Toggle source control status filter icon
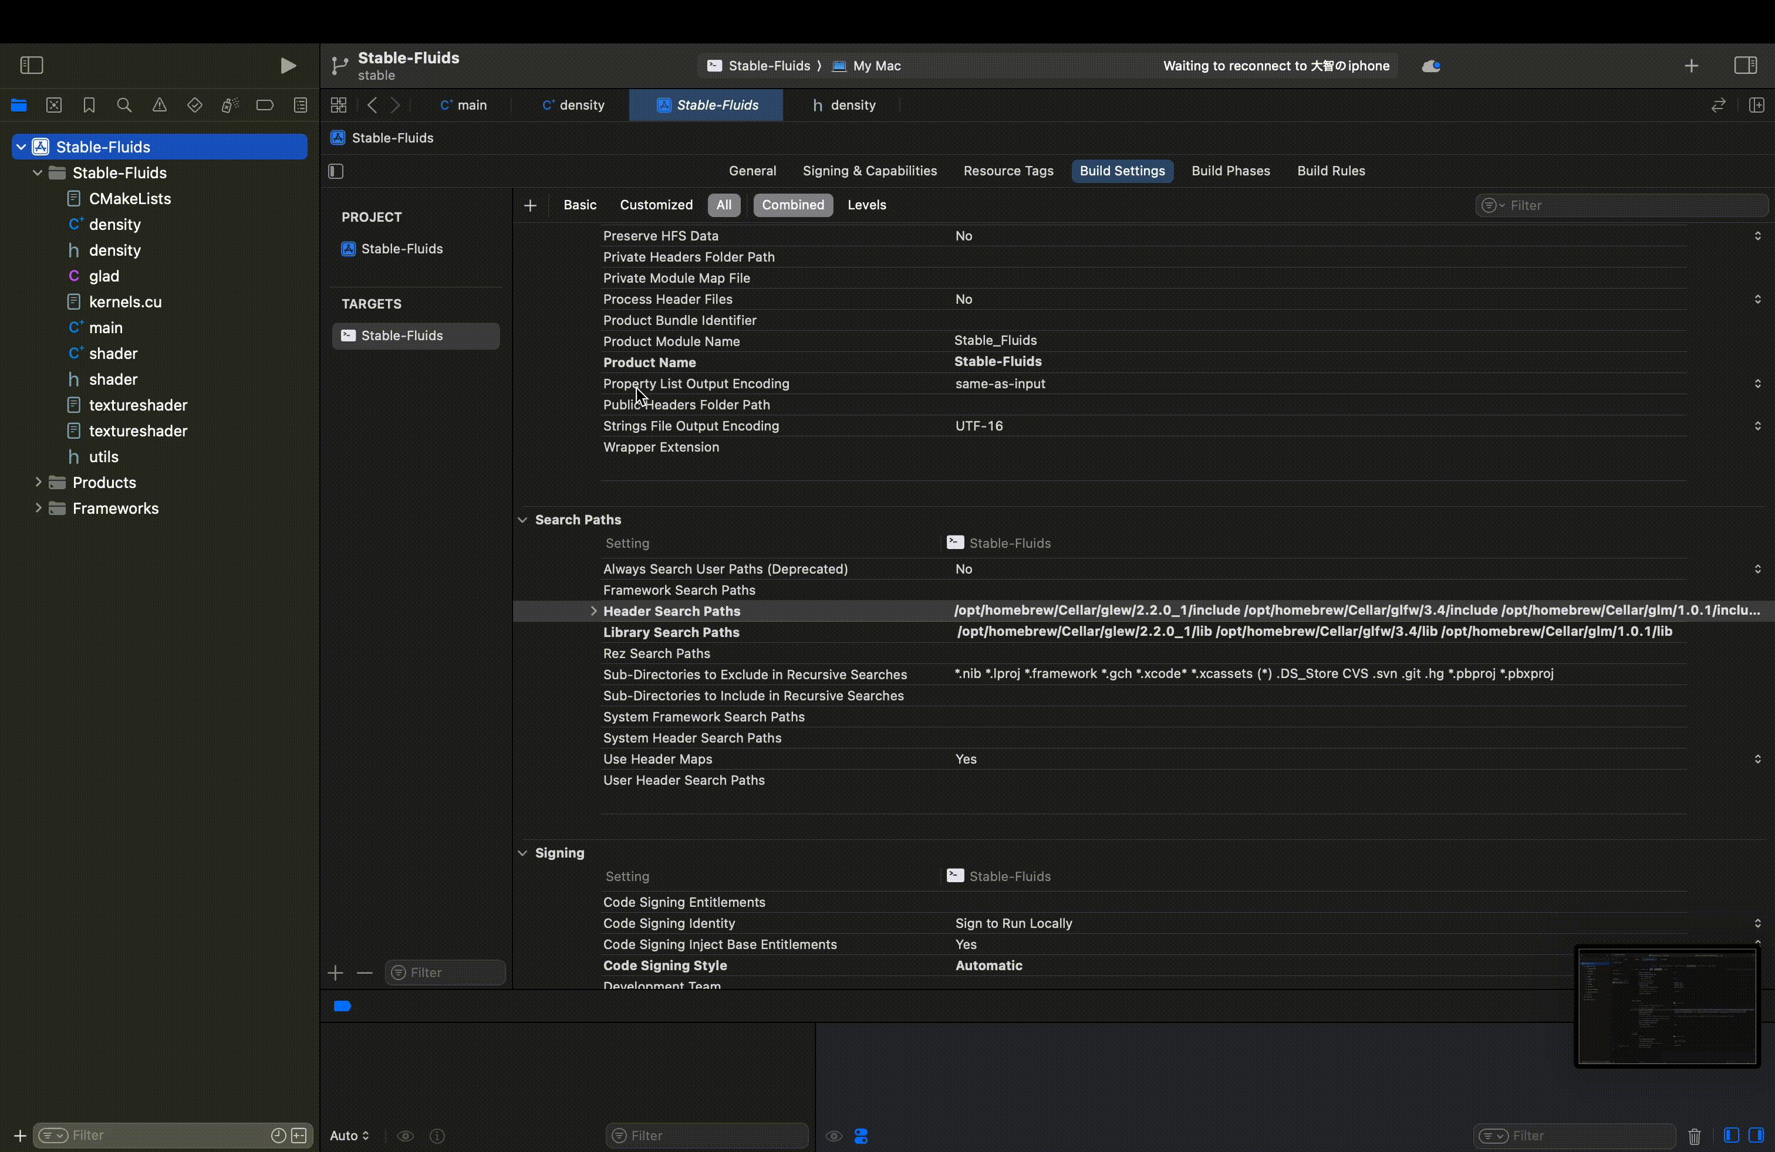Image resolution: width=1775 pixels, height=1152 pixels. 299,1135
